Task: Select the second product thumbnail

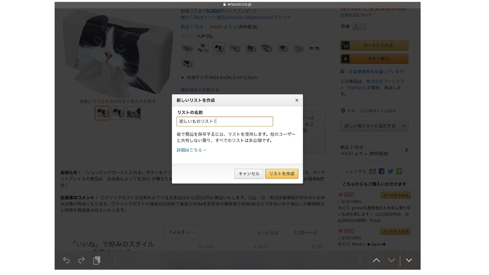Action: pyautogui.click(x=118, y=113)
